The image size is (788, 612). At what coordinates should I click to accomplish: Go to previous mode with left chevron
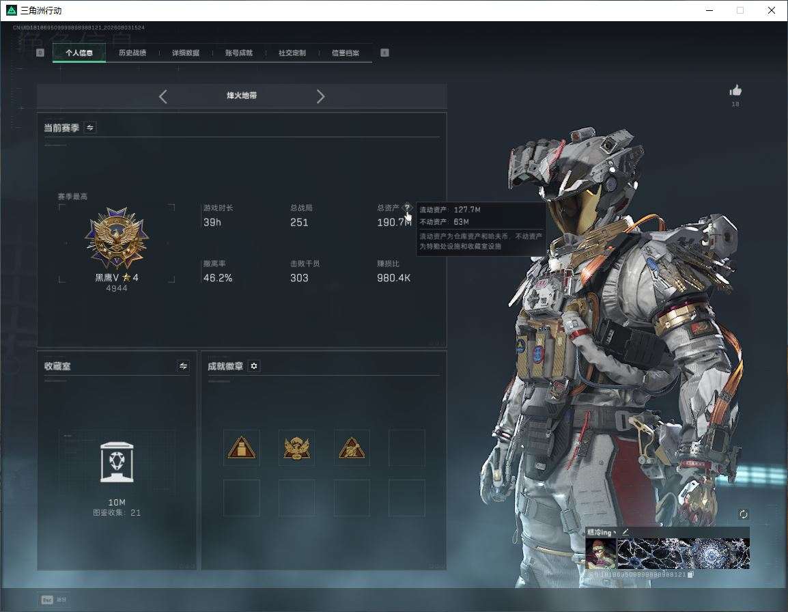click(x=163, y=96)
